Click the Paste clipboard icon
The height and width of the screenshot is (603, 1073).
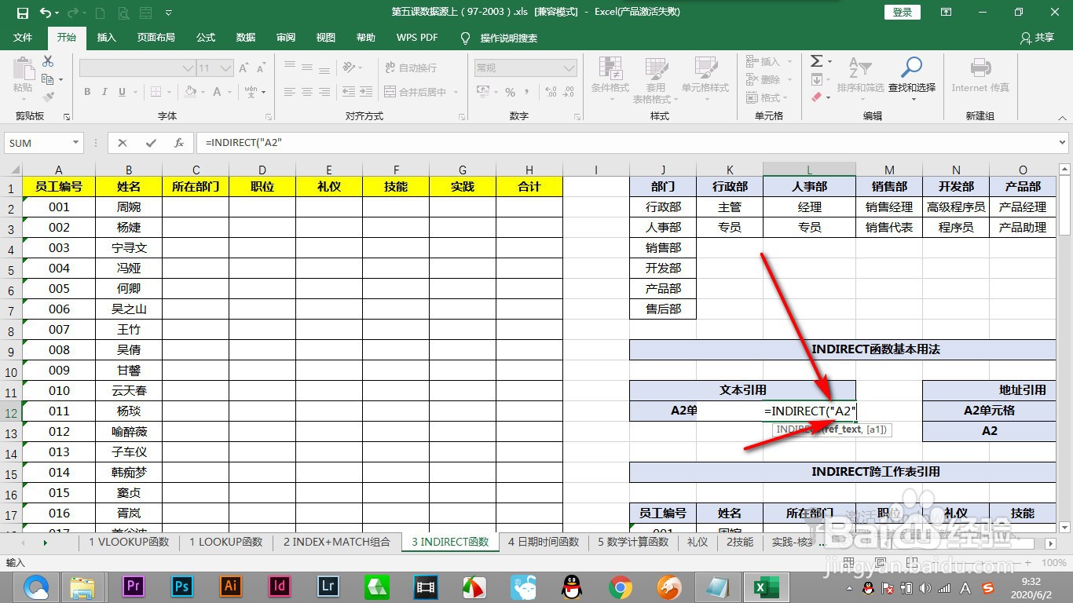pyautogui.click(x=23, y=70)
